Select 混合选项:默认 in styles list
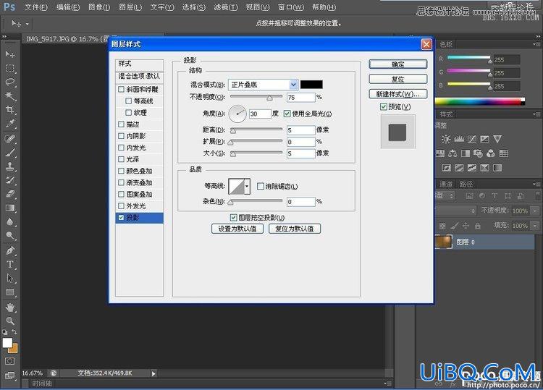This screenshot has height=390, width=543. coord(139,76)
